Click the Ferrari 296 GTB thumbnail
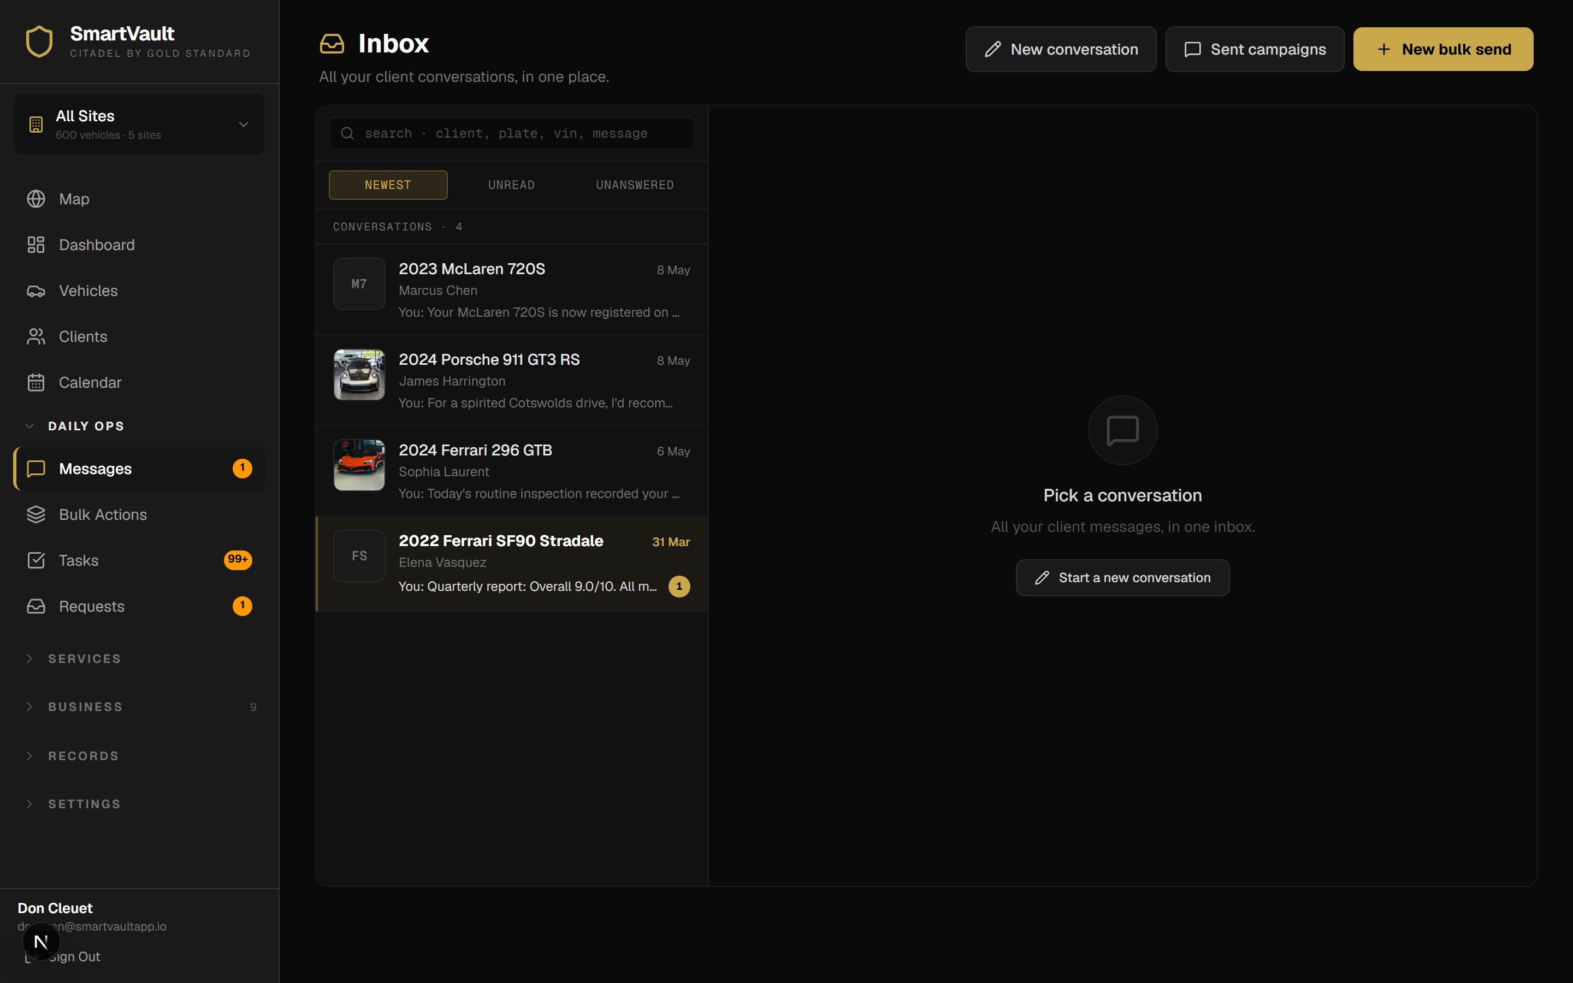Screen dimensions: 1573x983 pos(359,465)
